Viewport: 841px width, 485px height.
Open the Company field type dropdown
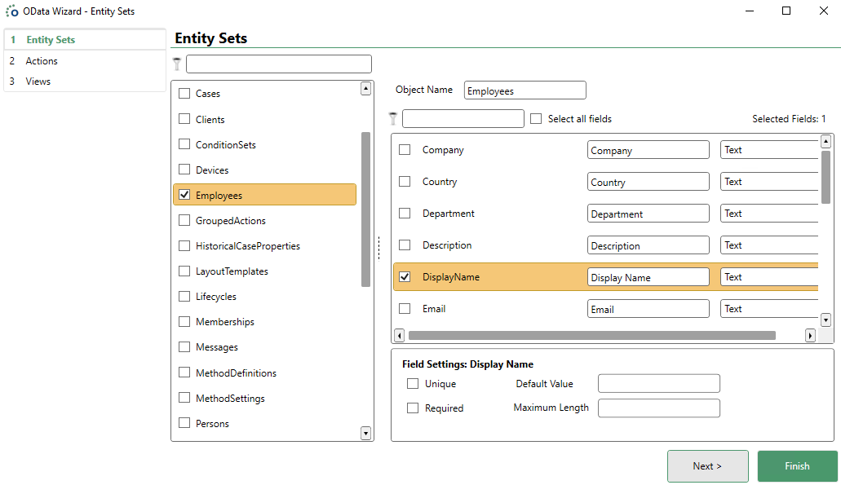(769, 150)
